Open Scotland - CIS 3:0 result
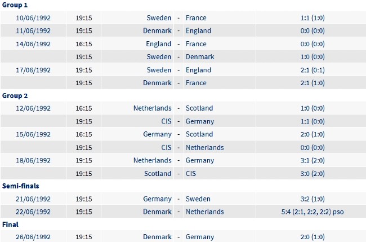Viewport: 366px width, 242px height. [x=313, y=174]
